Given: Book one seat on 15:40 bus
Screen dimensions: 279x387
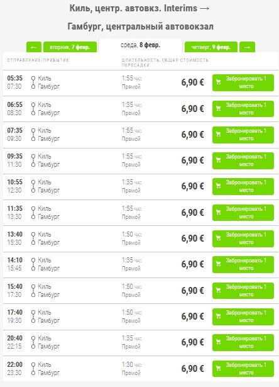Looking at the screenshot, I should click(243, 291).
